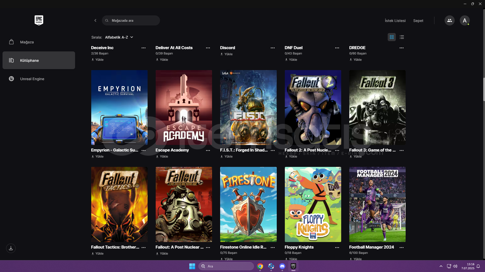Open the F.I.S.T. cover art

pos(248,107)
